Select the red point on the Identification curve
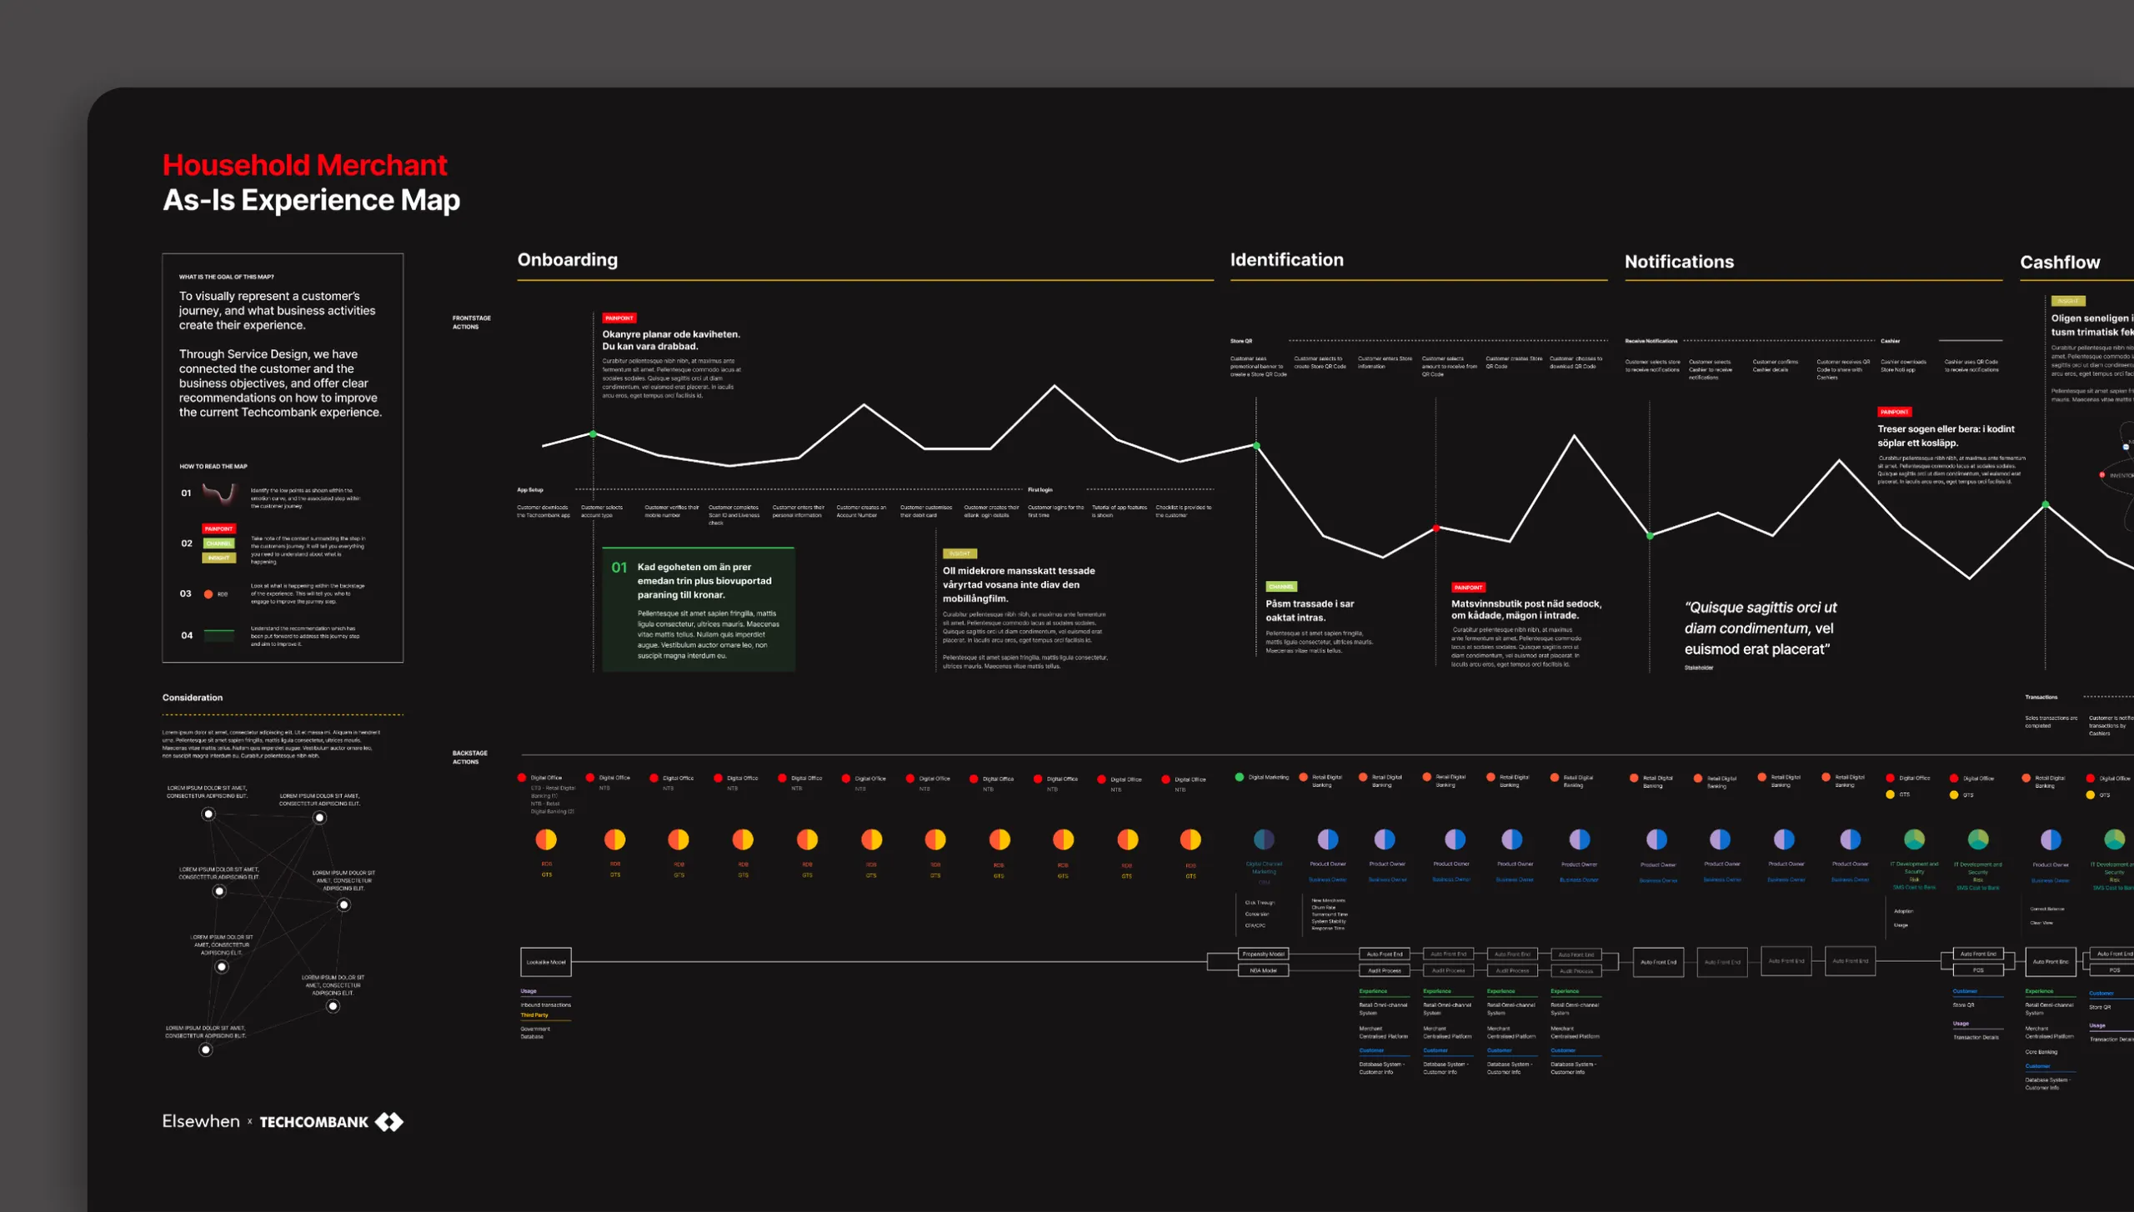Screen dimensions: 2134x1212 pos(1435,528)
